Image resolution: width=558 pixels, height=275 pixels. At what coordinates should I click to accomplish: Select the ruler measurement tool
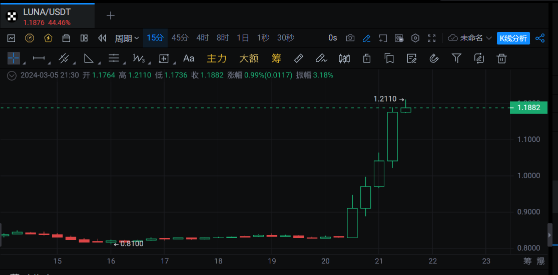pyautogui.click(x=298, y=58)
